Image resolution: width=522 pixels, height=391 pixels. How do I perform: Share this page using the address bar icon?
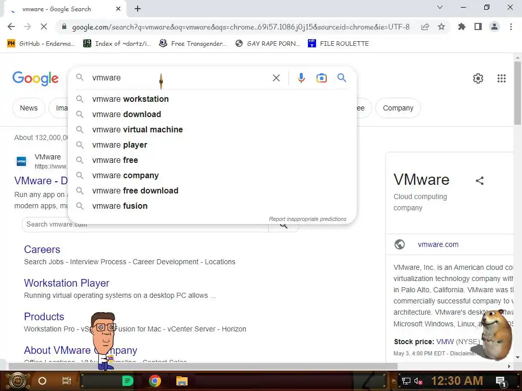pos(425,27)
